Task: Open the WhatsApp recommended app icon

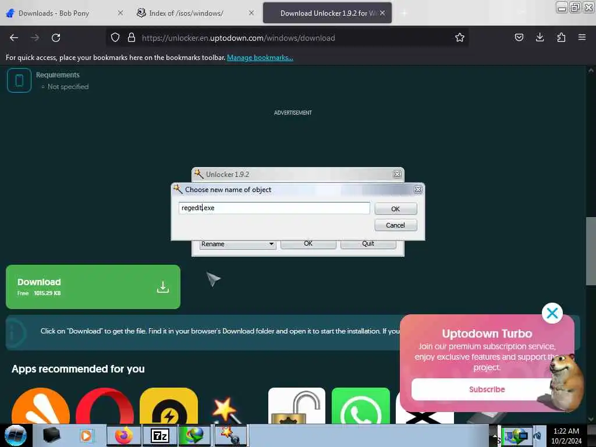Action: tap(361, 406)
